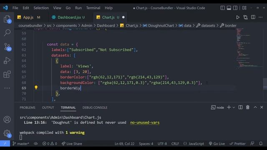Click the unsaved dot on Chart.js tab
Image resolution: width=267 pixels, height=150 pixels.
tap(123, 17)
